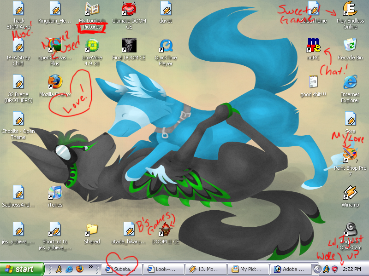Open the mIRC chat shortcut
This screenshot has height=276, width=369.
tap(314, 45)
